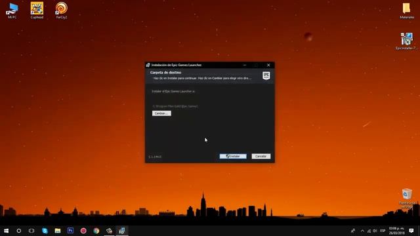Click the 'Instalar el Epic Games Launcher a:' label
This screenshot has width=420, height=236.
click(173, 91)
